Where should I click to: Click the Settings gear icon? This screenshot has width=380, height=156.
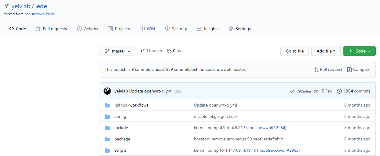pos(231,29)
